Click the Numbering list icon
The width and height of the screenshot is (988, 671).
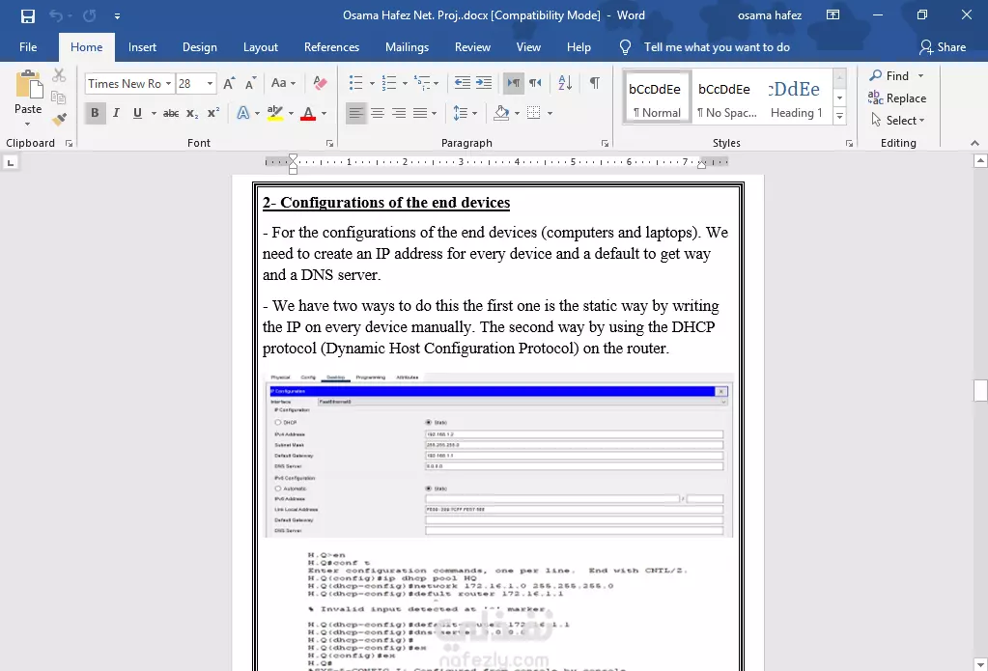(x=389, y=83)
